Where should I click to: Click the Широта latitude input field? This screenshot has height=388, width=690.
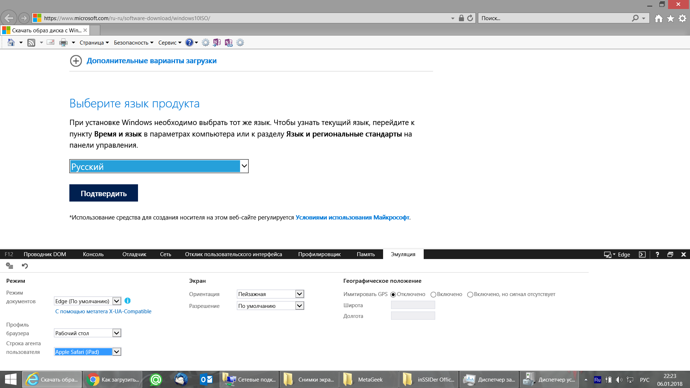tap(413, 305)
